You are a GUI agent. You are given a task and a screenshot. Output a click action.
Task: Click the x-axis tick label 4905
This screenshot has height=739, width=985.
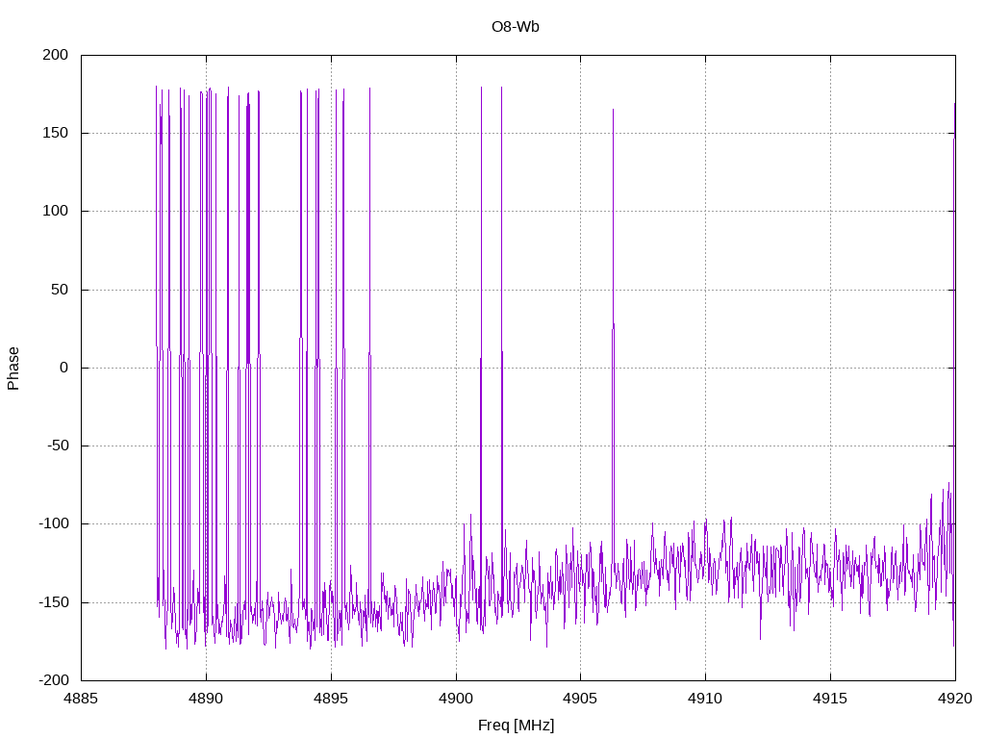point(580,699)
